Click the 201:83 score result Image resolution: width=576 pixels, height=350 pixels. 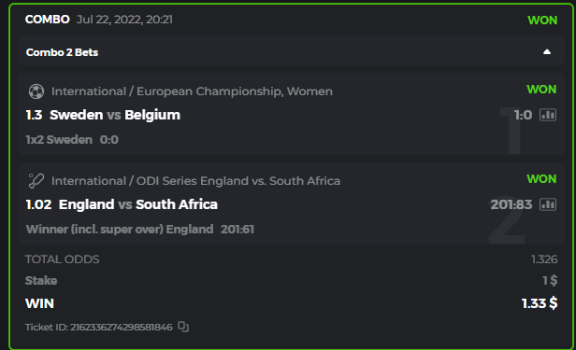coord(511,204)
